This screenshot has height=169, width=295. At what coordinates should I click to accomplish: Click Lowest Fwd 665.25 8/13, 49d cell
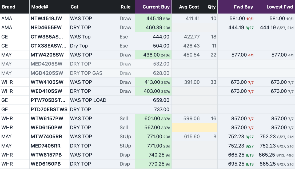275,155
